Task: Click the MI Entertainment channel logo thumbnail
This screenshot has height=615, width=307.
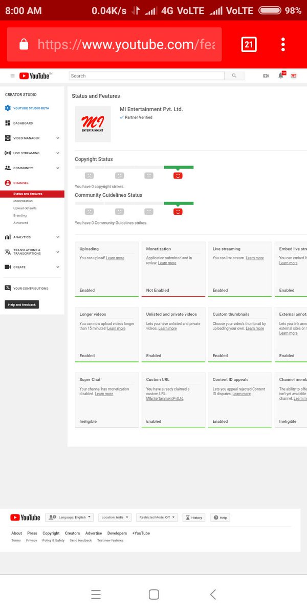Action: (x=93, y=124)
